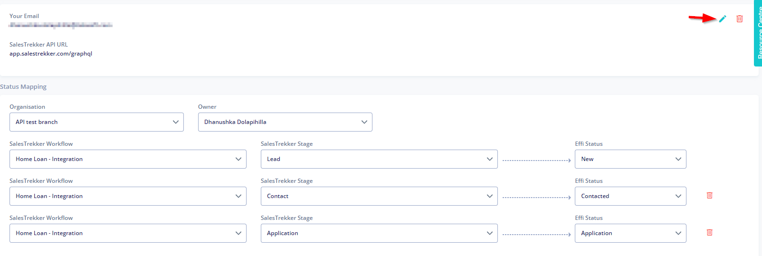Click the app.salestrekker.com/graphql URL text
The height and width of the screenshot is (256, 762).
point(51,54)
